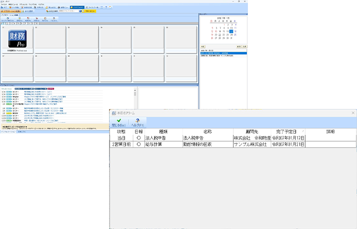357x229 pixels.
Task: Select page tab 5 in application launcher
Action: (x=19, y=23)
